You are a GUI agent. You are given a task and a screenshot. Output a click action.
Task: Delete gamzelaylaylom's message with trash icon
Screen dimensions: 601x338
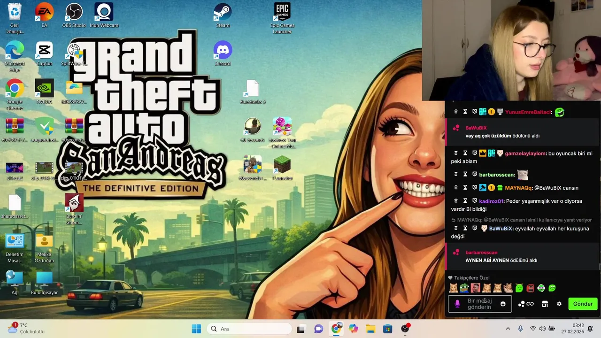coord(455,153)
